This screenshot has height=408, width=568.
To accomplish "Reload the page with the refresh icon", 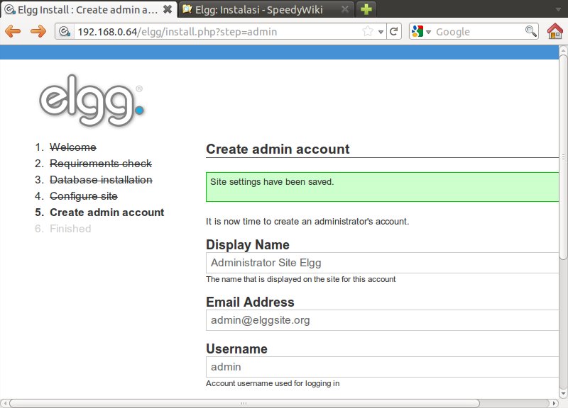I will [x=395, y=31].
